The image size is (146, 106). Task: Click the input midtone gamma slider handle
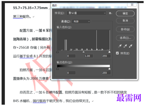(x=83, y=52)
